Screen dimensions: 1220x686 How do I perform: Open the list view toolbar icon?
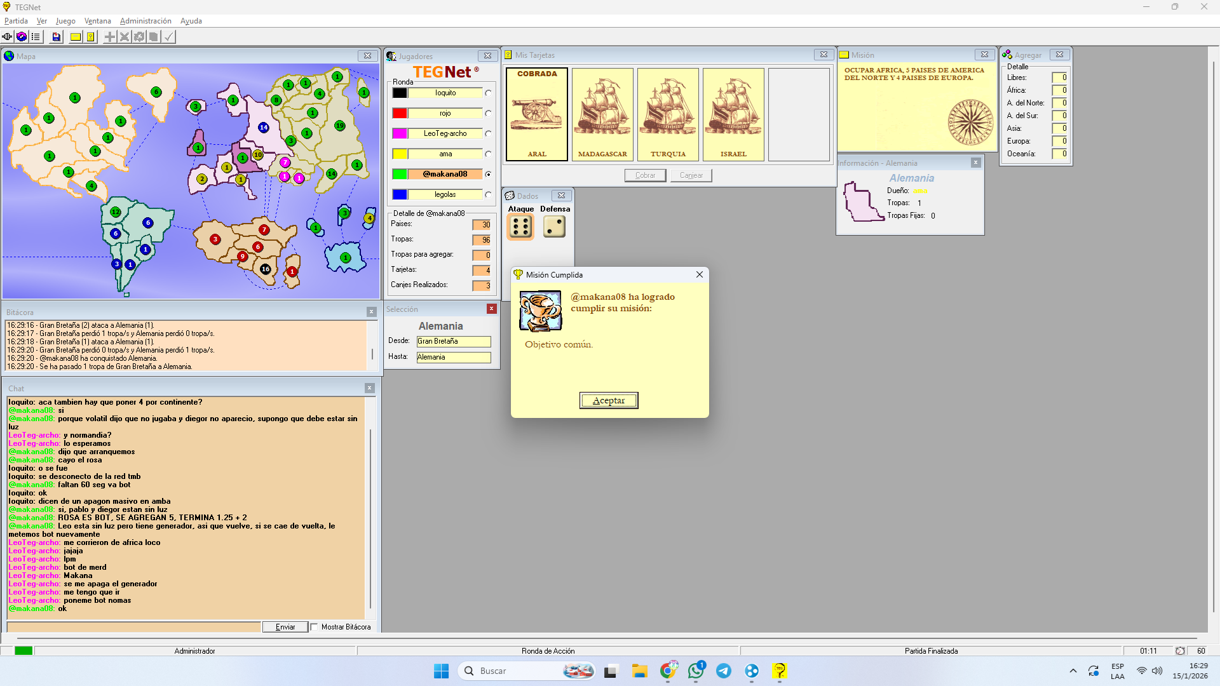point(36,37)
